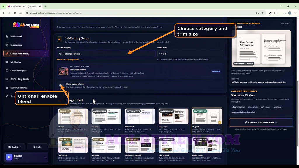Pick the Minimal design shell
The image size is (299, 168).
click(106, 150)
